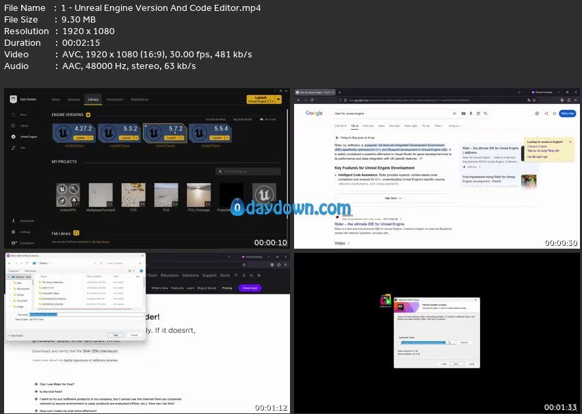
Task: Open the Library tab in Epic launcher
Action: coord(93,99)
